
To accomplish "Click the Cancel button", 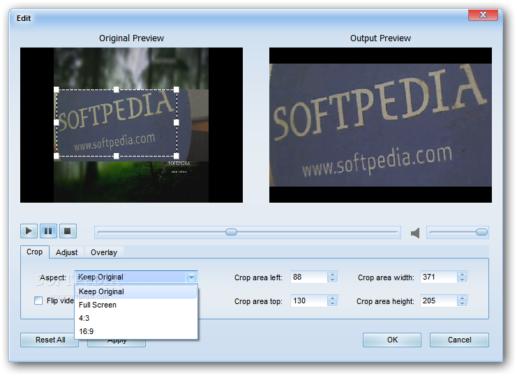I will click(x=459, y=340).
